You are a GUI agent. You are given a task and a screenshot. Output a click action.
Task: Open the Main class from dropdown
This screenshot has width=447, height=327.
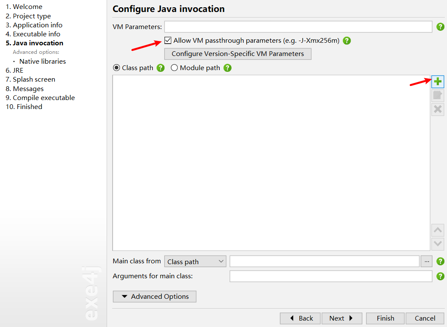[195, 261]
